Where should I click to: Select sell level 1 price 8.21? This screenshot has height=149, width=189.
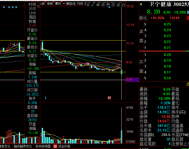(x=167, y=48)
